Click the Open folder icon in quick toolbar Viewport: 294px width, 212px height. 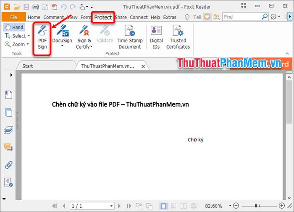coord(17,7)
